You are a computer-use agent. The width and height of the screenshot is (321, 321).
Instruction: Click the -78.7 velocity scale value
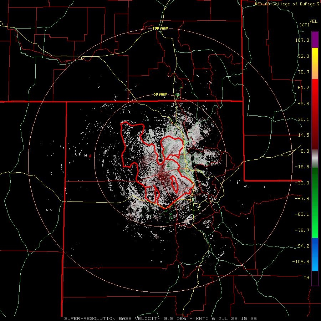click(x=302, y=230)
